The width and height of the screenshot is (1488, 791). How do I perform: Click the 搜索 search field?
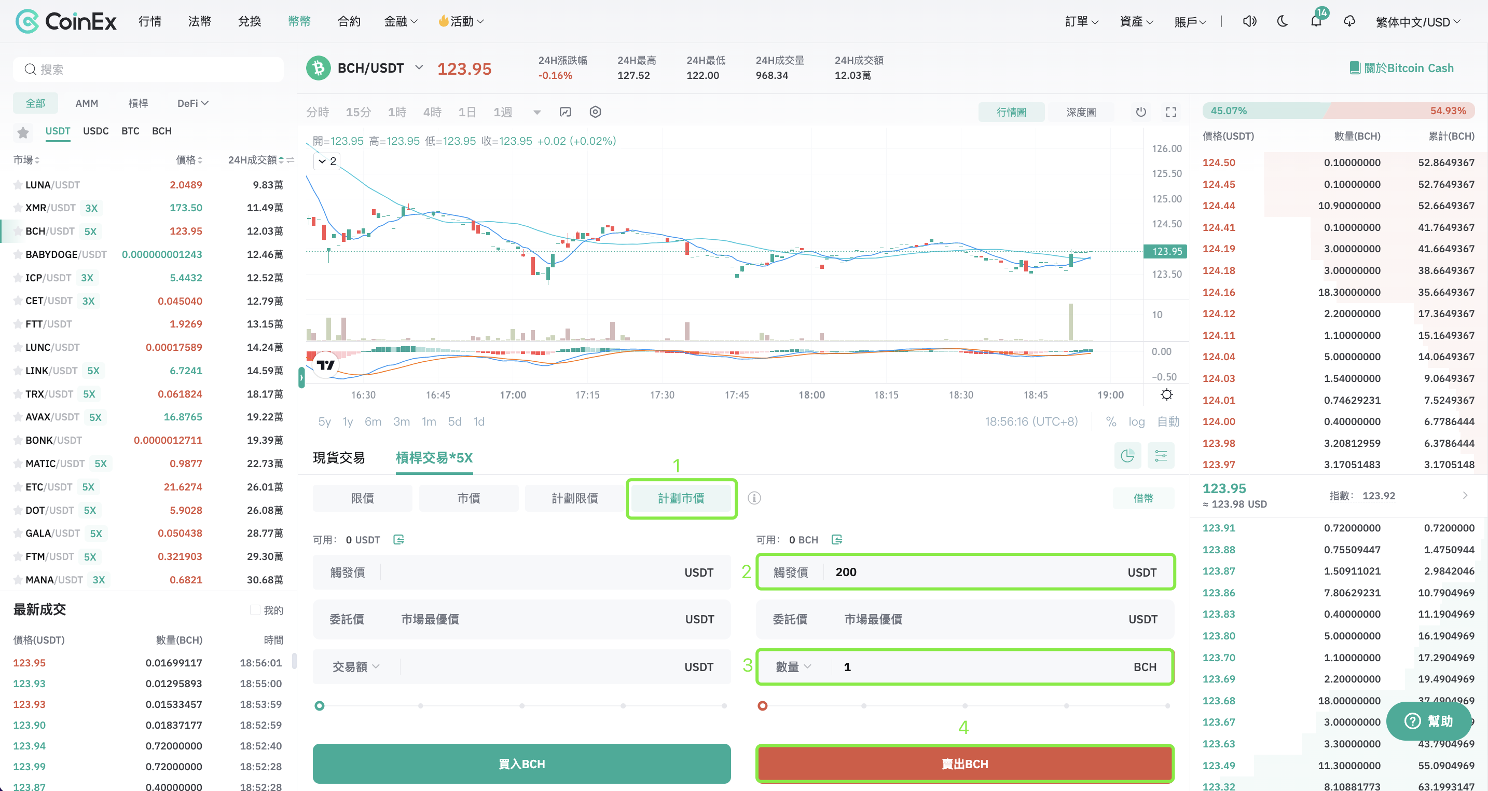coord(148,70)
